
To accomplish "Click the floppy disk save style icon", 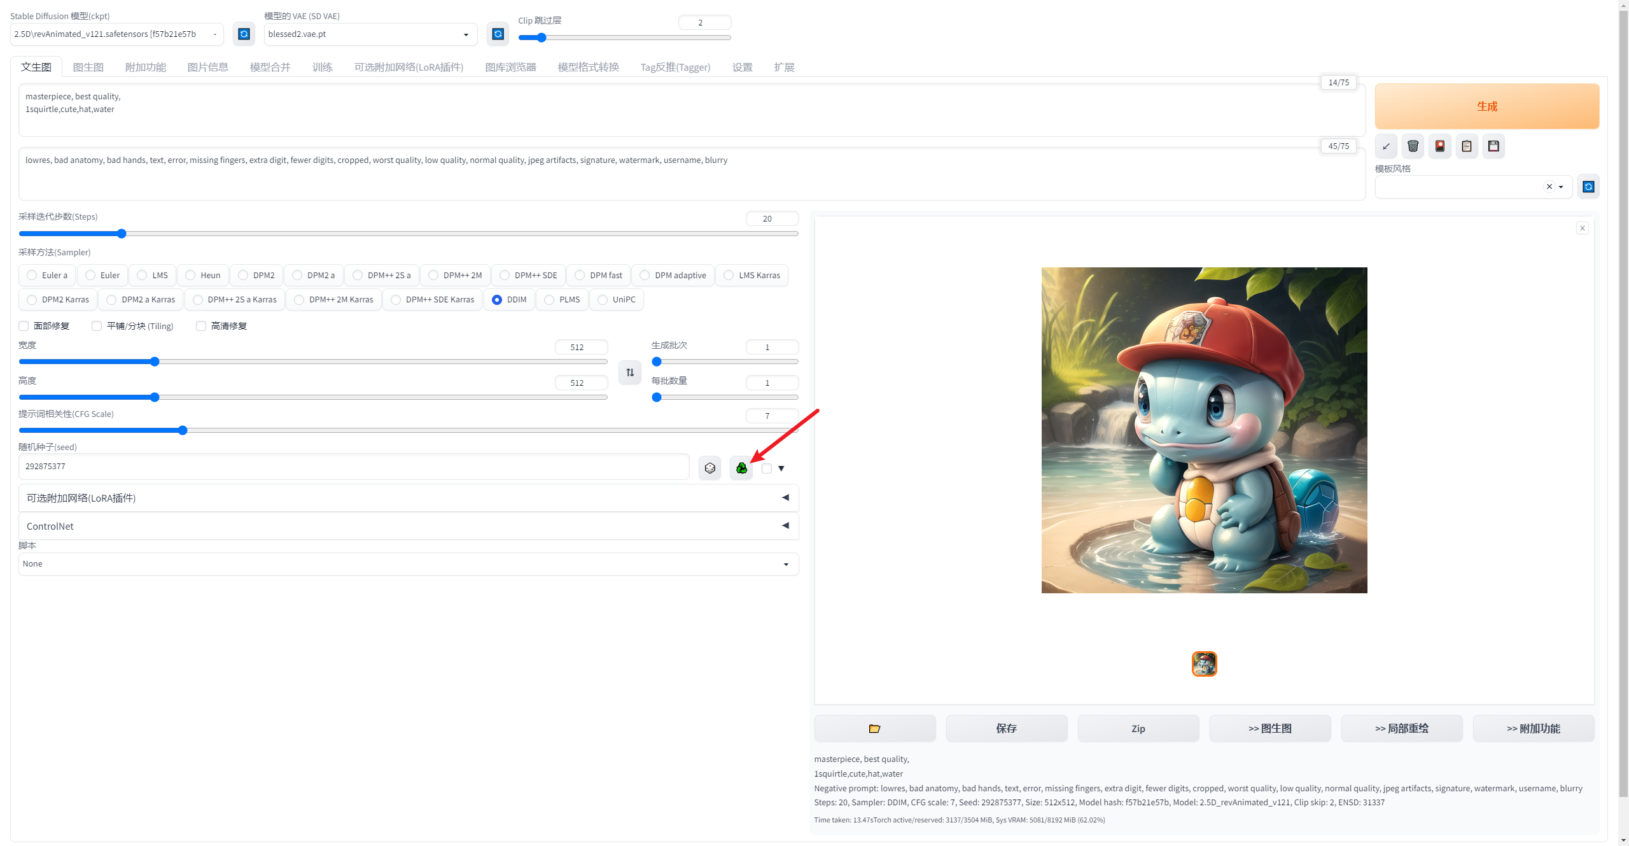I will click(1493, 146).
